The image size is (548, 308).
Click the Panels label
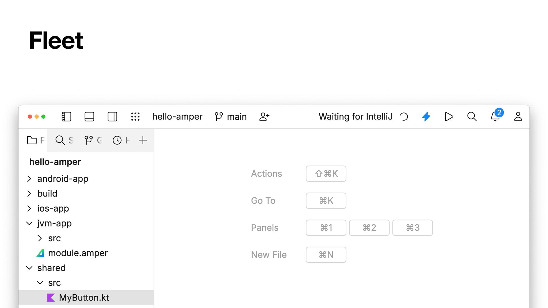265,228
